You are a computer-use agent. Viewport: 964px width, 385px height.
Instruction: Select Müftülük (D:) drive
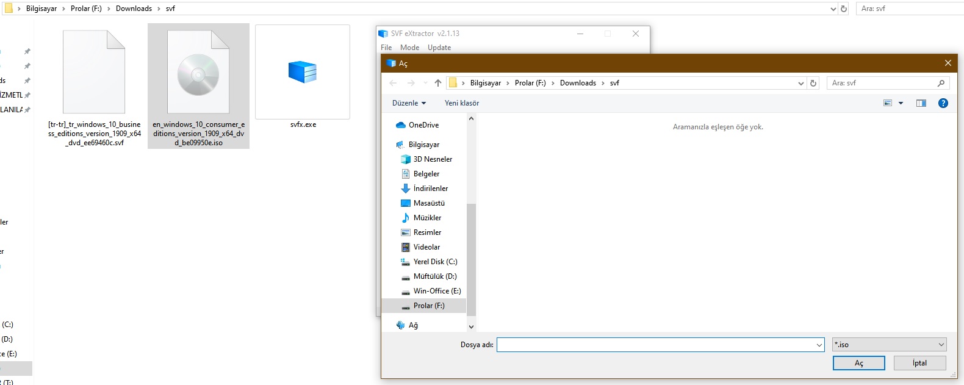tap(435, 276)
